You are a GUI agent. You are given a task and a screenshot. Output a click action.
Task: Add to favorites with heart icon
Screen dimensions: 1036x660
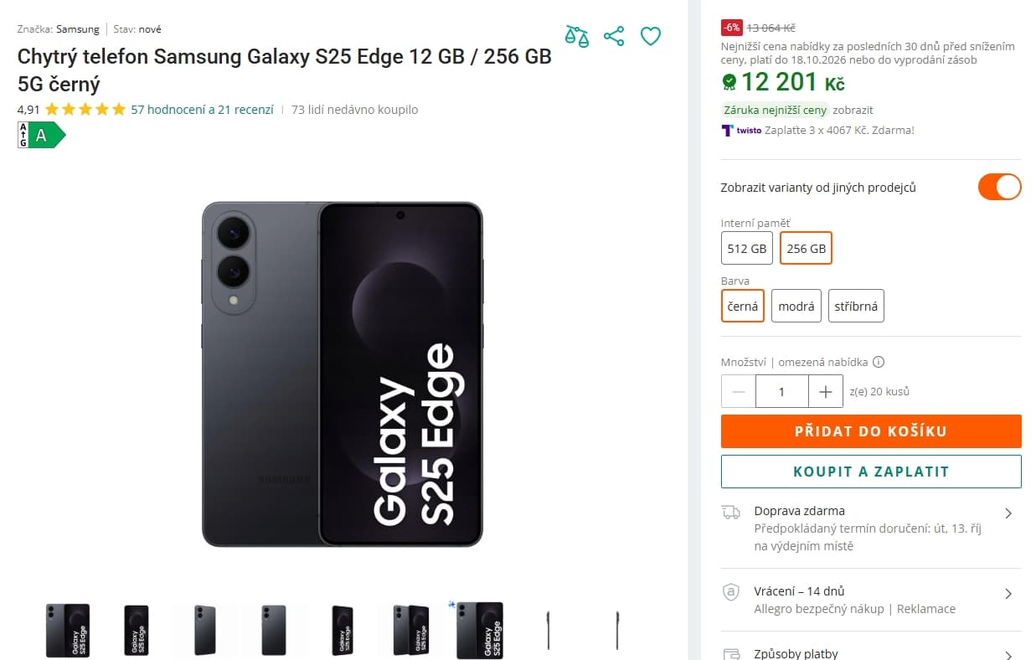click(651, 36)
